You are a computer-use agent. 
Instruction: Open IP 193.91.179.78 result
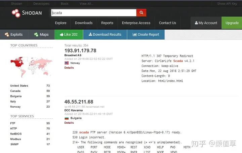(x=80, y=50)
